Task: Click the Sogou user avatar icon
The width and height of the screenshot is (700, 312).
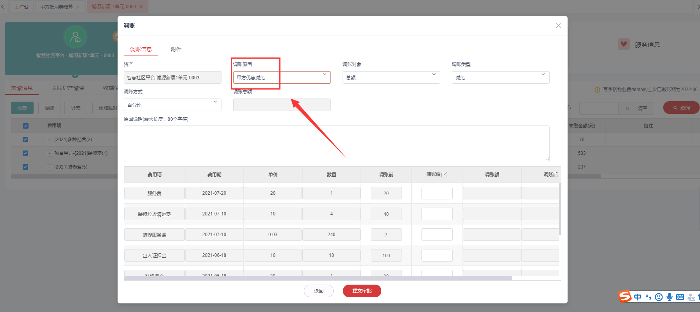Action: point(691,297)
